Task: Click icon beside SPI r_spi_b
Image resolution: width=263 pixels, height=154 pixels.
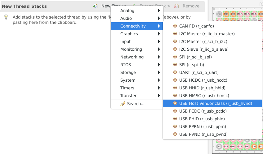Action: coord(175,65)
